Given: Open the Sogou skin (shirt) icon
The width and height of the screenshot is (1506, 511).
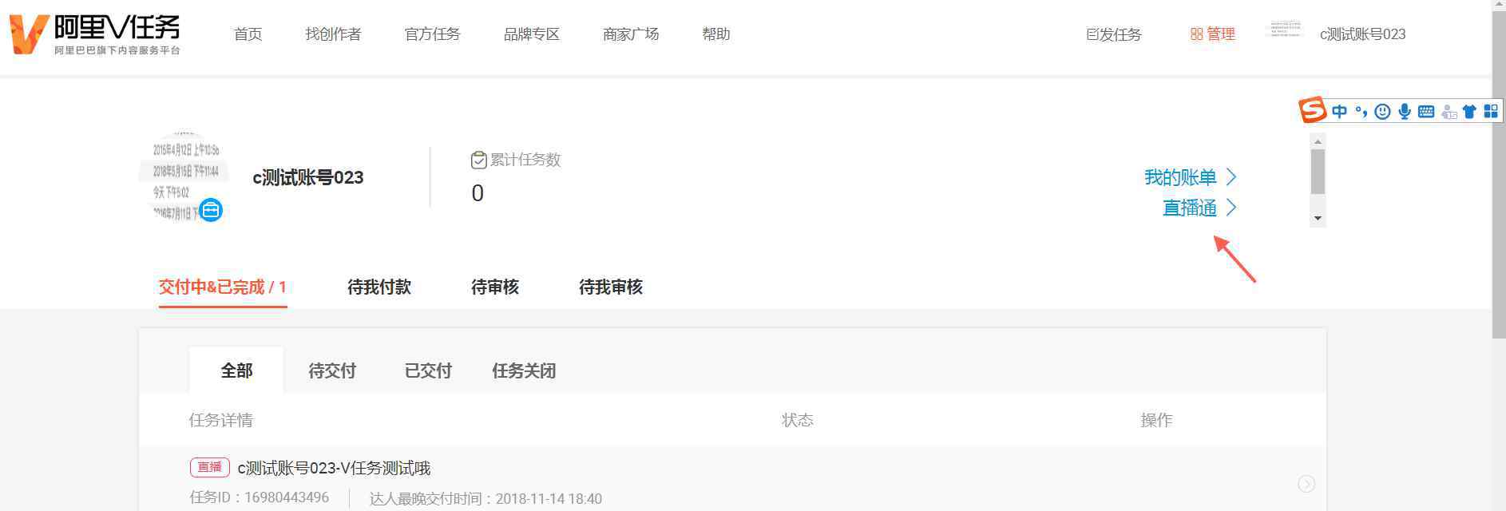Looking at the screenshot, I should [1469, 112].
